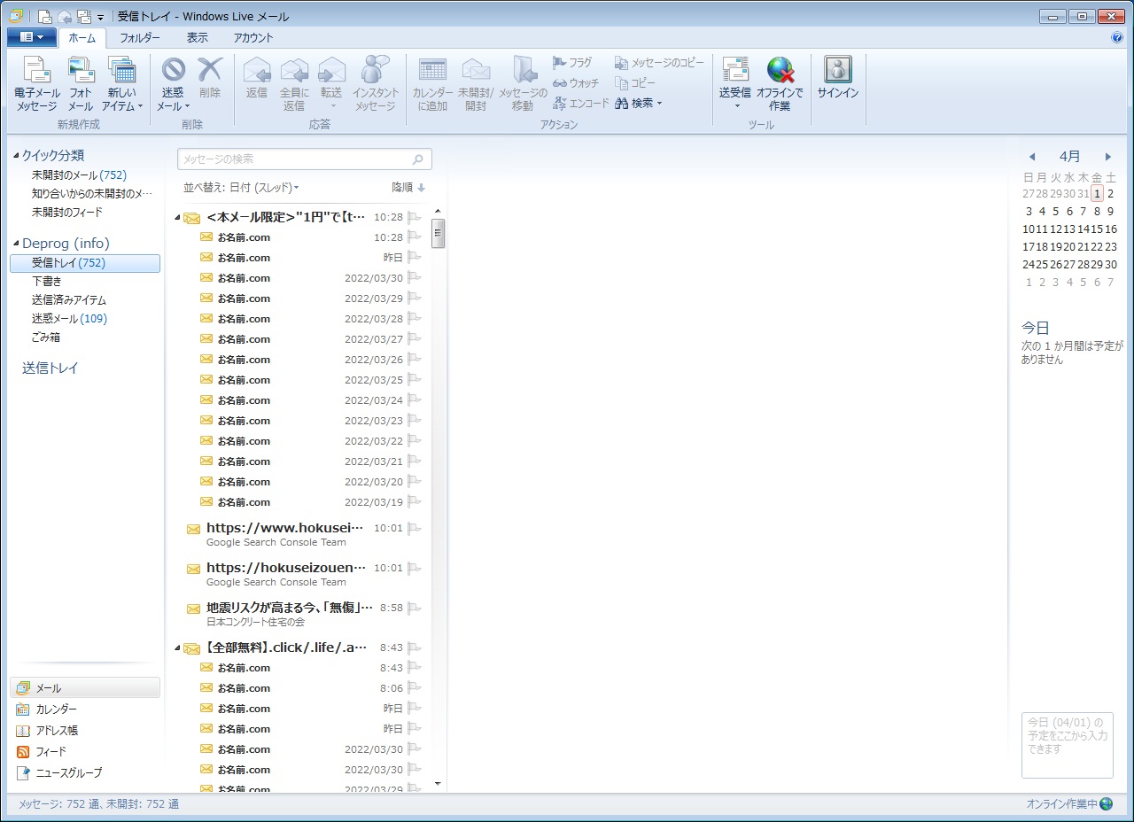
Task: Open 送信トレイ folder
Action: coord(50,368)
